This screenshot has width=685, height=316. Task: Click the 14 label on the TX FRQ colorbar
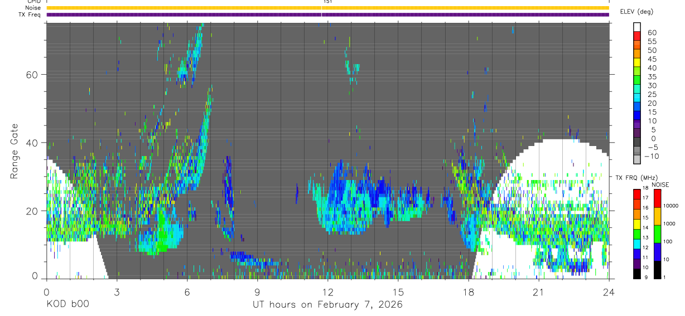coord(645,228)
